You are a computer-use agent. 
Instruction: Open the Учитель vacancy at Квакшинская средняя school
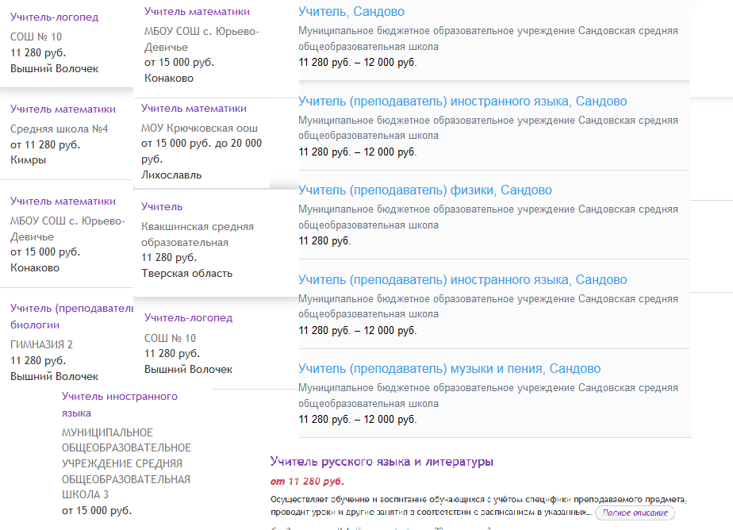[x=162, y=206]
